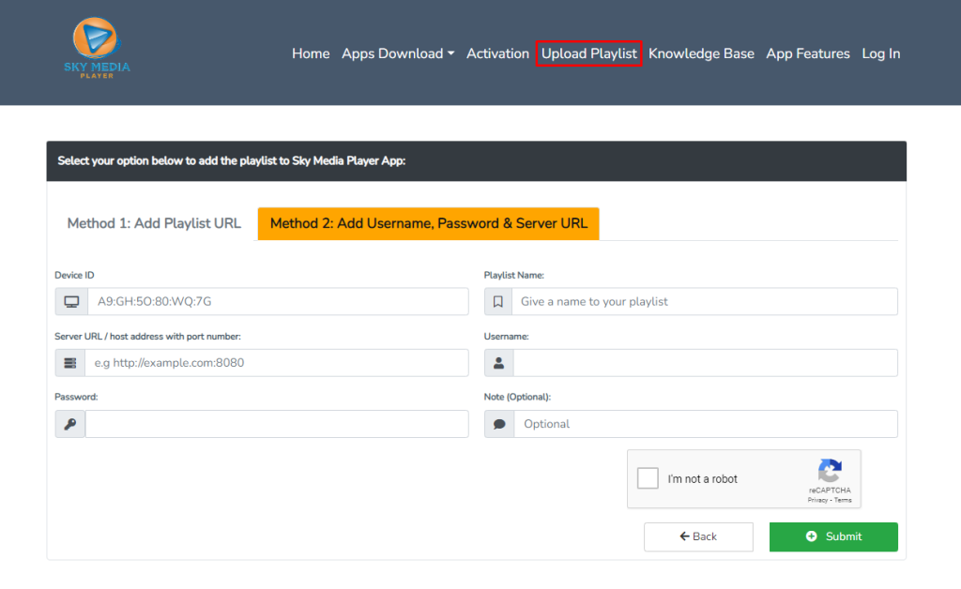Click the Sky Media Player logo

point(96,49)
